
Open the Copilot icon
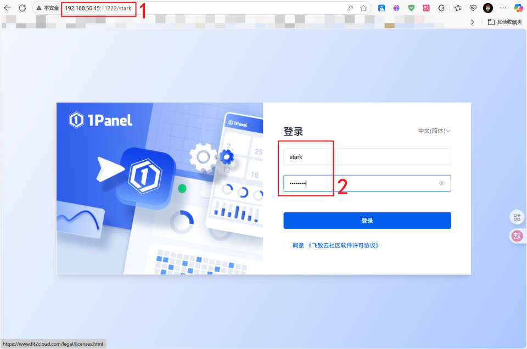[518, 8]
